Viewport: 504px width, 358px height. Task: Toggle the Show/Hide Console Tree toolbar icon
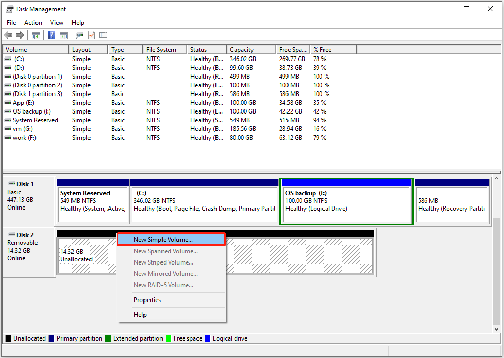pos(35,35)
